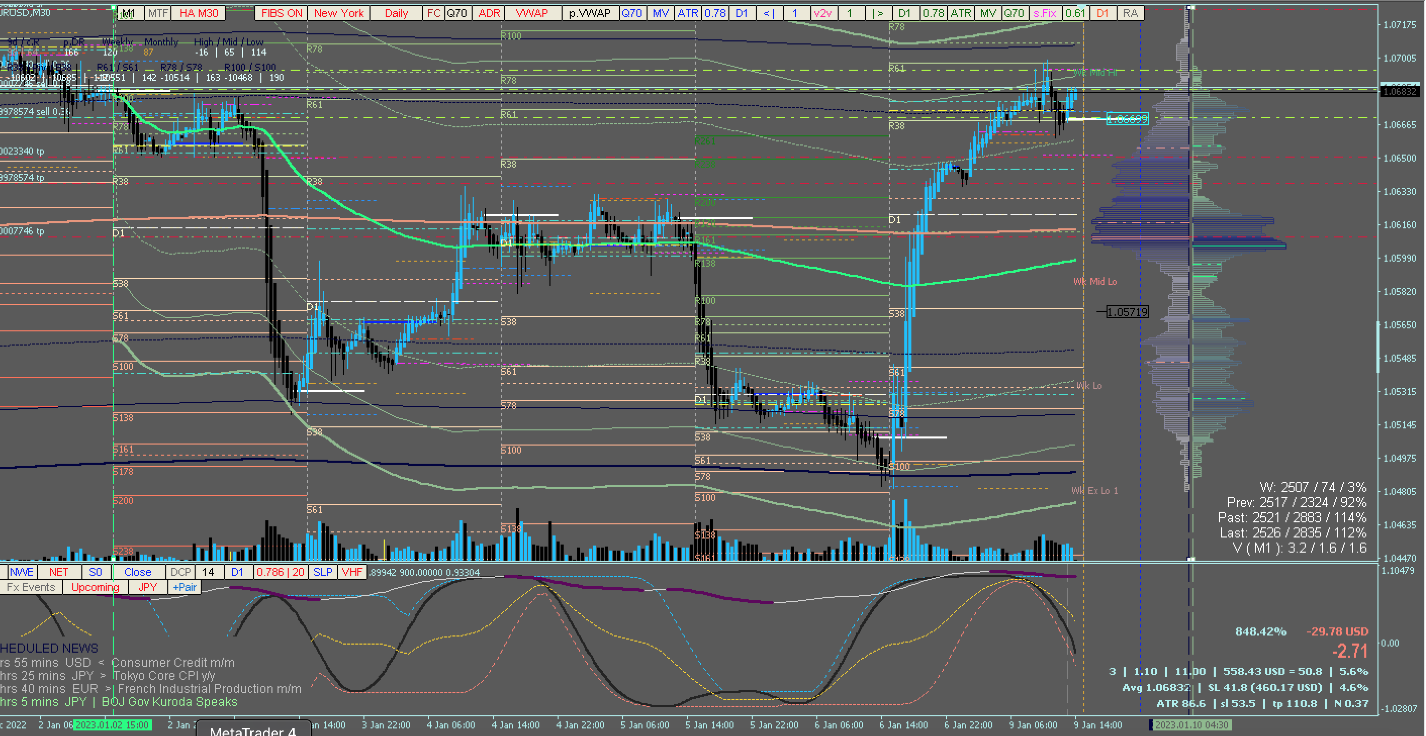Click the magenta s.Fix button
The image size is (1426, 736).
coord(1044,13)
